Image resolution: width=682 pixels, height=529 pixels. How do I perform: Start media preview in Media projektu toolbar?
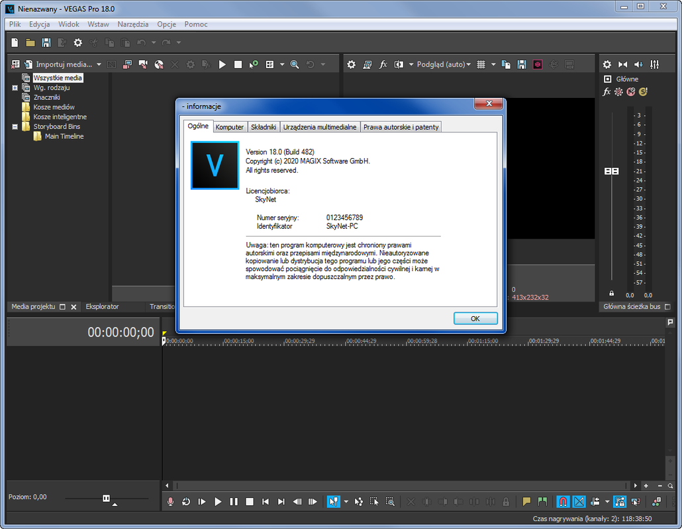point(222,64)
